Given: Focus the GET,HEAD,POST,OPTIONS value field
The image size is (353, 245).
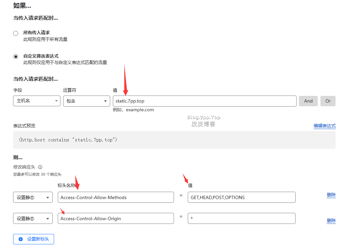Looking at the screenshot, I should pyautogui.click(x=241, y=197).
